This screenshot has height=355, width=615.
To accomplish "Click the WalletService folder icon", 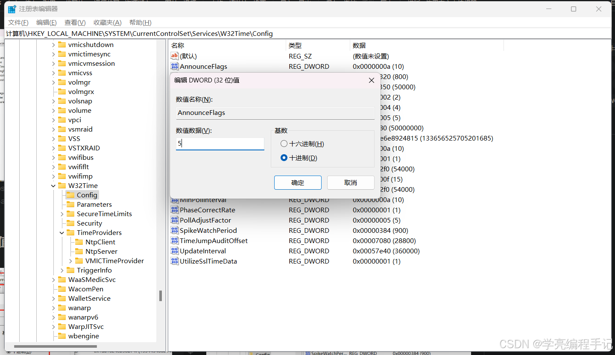I will [x=61, y=298].
